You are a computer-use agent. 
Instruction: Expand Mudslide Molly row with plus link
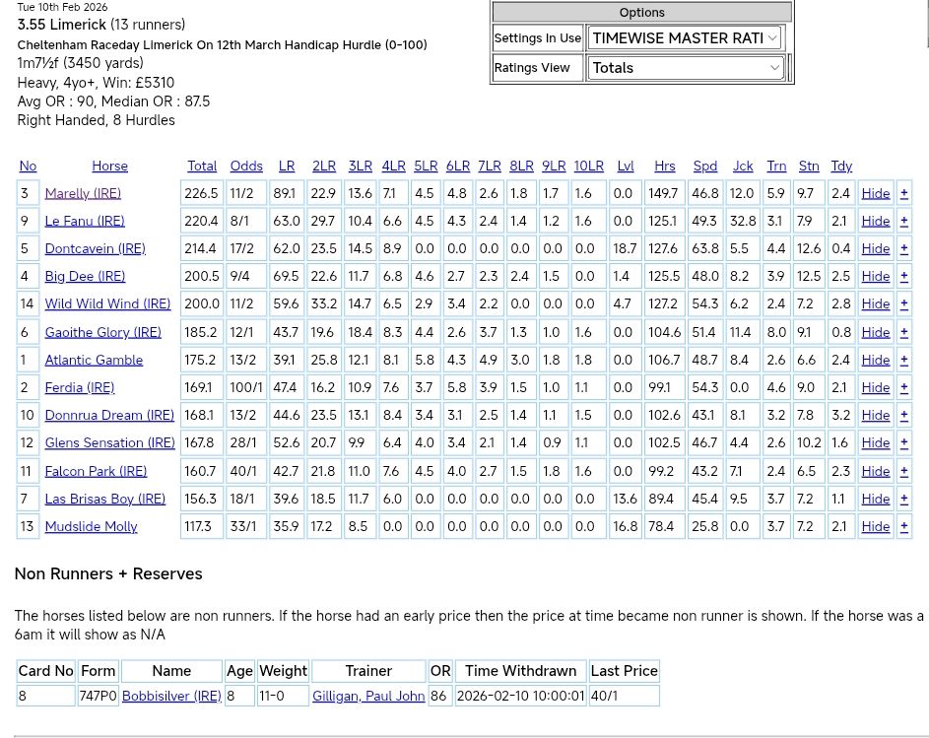pos(903,526)
